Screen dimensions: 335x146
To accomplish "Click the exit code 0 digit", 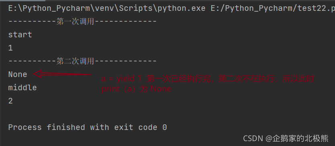I will pyautogui.click(x=165, y=128).
